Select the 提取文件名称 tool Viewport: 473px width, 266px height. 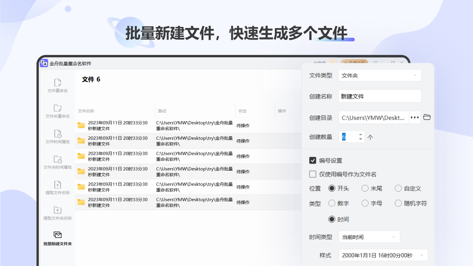[x=57, y=188]
